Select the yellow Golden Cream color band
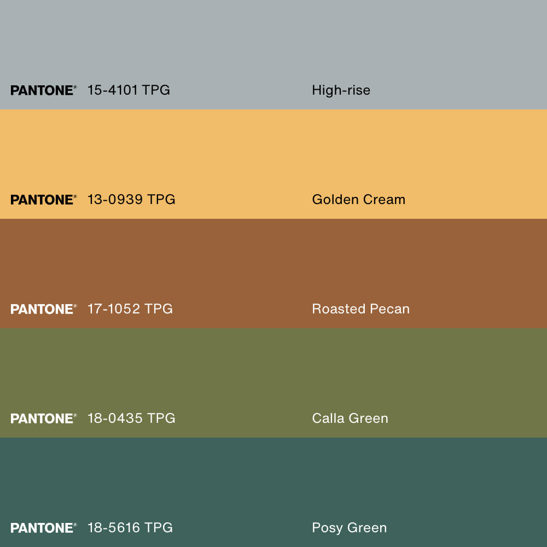Viewport: 547px width, 547px height. pos(273,153)
